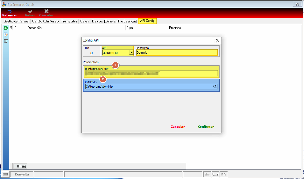Viewport: 304px width, 179px height.
Task: Close the Parâmetros Gerais window
Action: coord(297,4)
